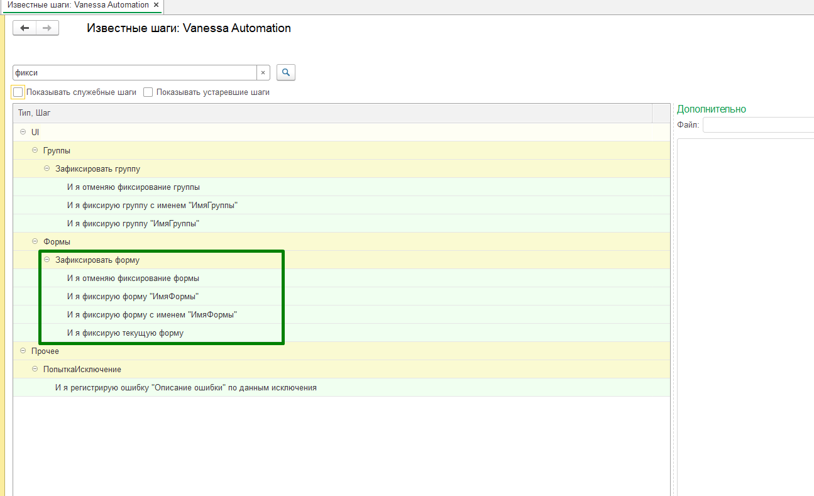The width and height of the screenshot is (814, 496).
Task: Collapse the UI tree node
Action: click(x=23, y=132)
